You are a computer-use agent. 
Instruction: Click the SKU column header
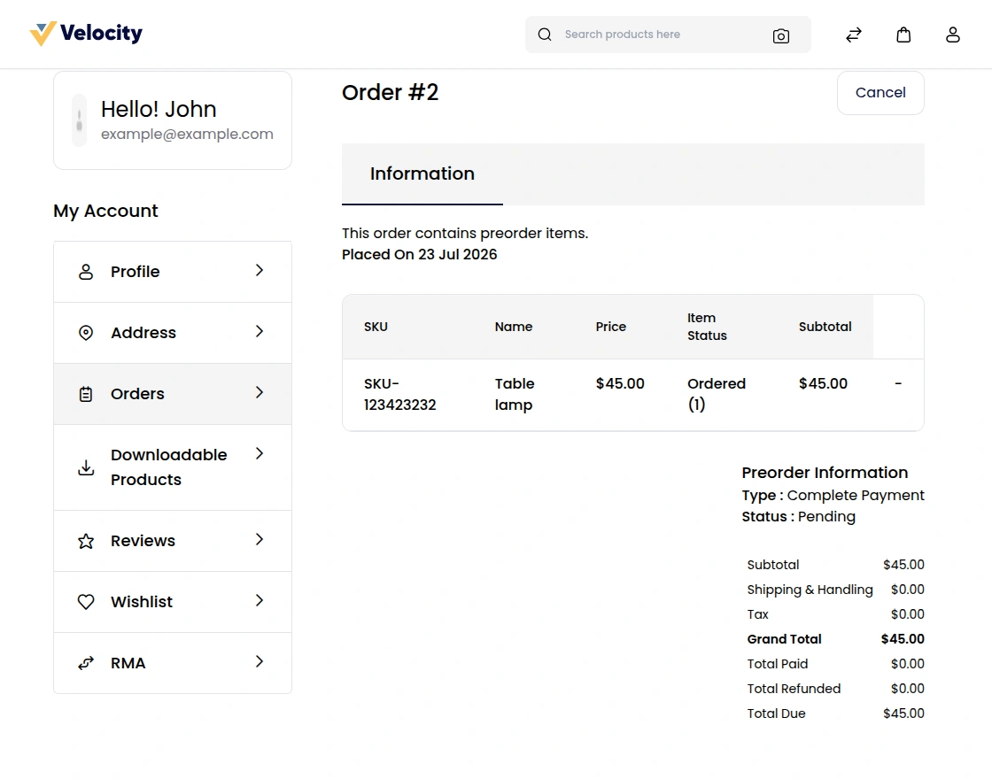click(x=376, y=327)
